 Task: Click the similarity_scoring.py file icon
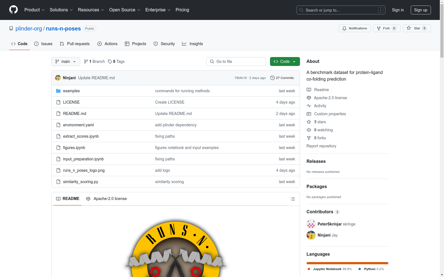point(58,182)
